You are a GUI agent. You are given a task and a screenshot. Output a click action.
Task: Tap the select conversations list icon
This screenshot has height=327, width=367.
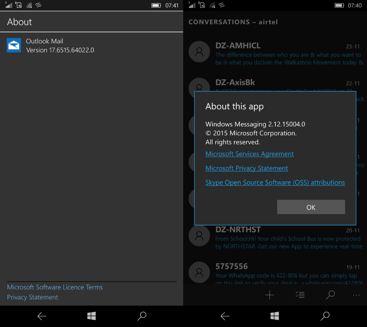[x=300, y=295]
